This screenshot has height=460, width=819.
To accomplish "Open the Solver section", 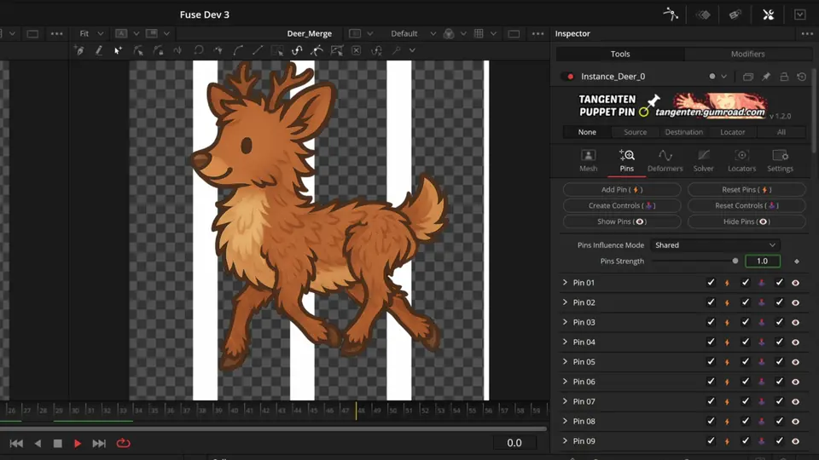I will 704,161.
